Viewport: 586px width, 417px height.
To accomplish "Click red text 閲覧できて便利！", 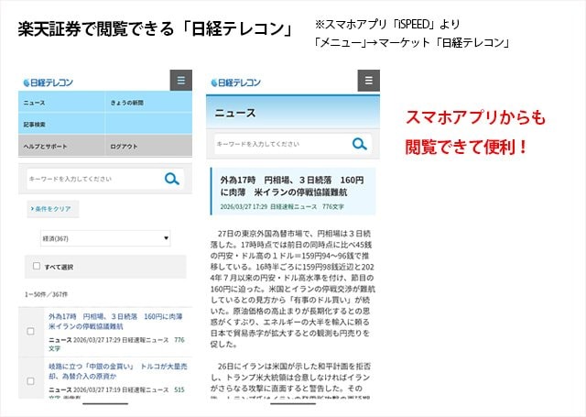I will pos(466,147).
